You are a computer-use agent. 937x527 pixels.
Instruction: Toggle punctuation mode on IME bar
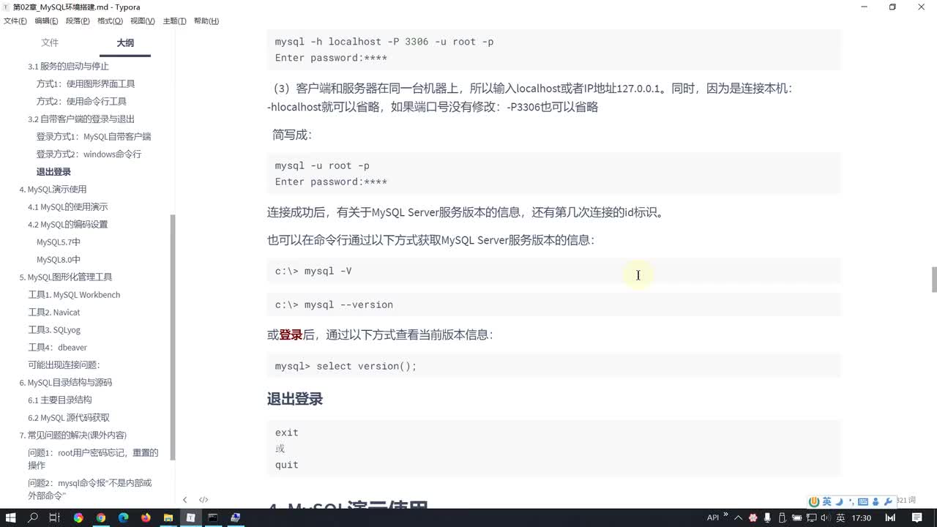click(x=851, y=501)
